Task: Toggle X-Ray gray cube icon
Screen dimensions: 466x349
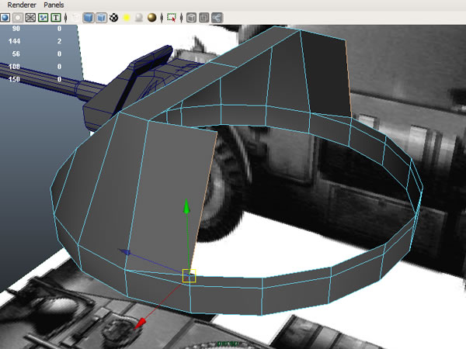Action: pos(191,18)
